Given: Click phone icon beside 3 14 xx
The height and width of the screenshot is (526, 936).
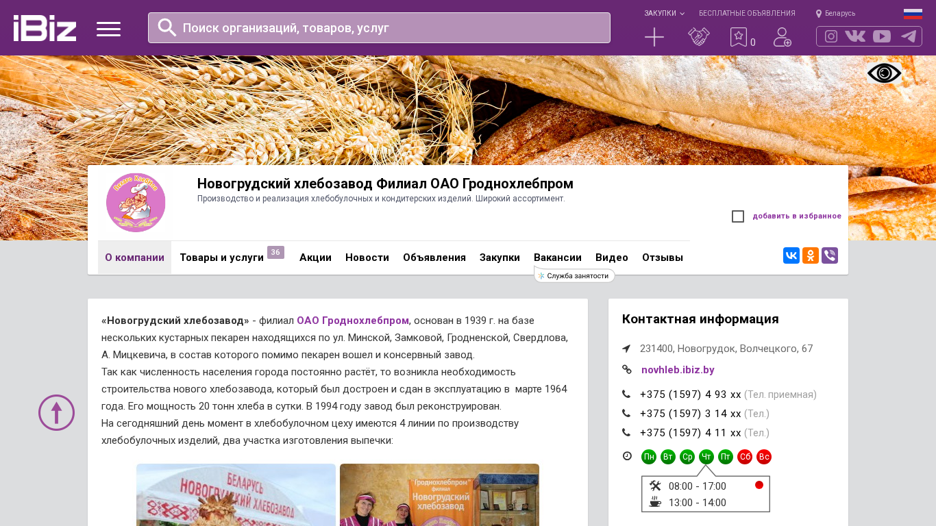Looking at the screenshot, I should (x=626, y=414).
